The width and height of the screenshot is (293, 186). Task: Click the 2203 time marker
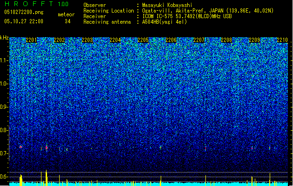click(x=87, y=40)
